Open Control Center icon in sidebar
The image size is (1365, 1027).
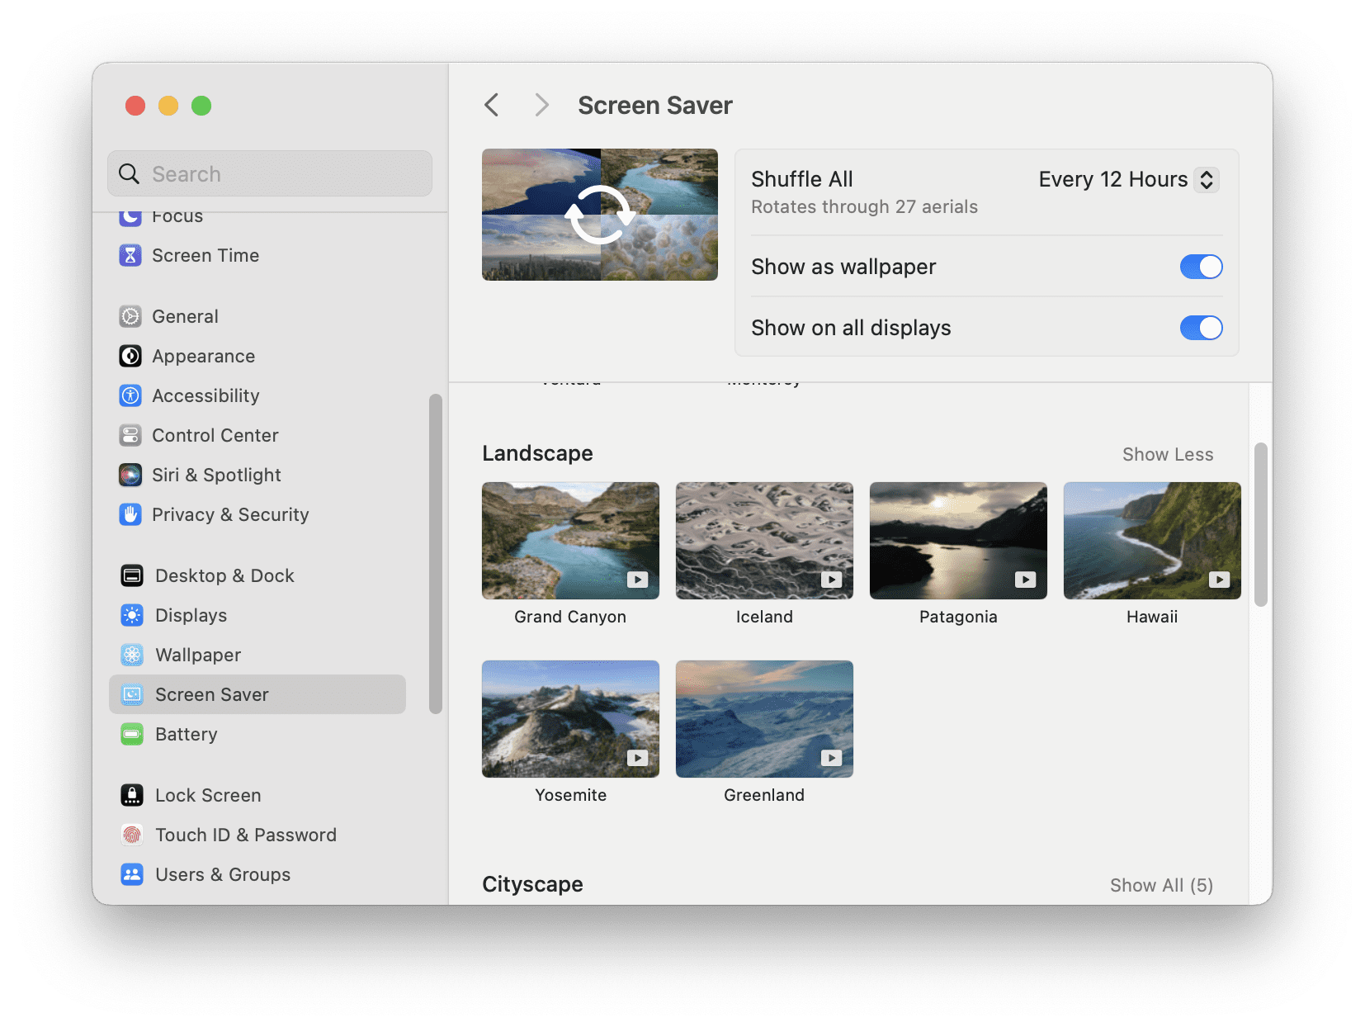click(130, 435)
